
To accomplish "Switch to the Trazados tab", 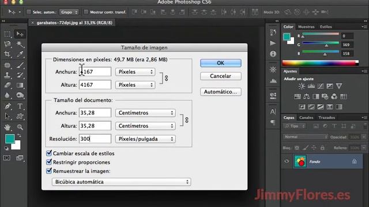I will [x=327, y=117].
